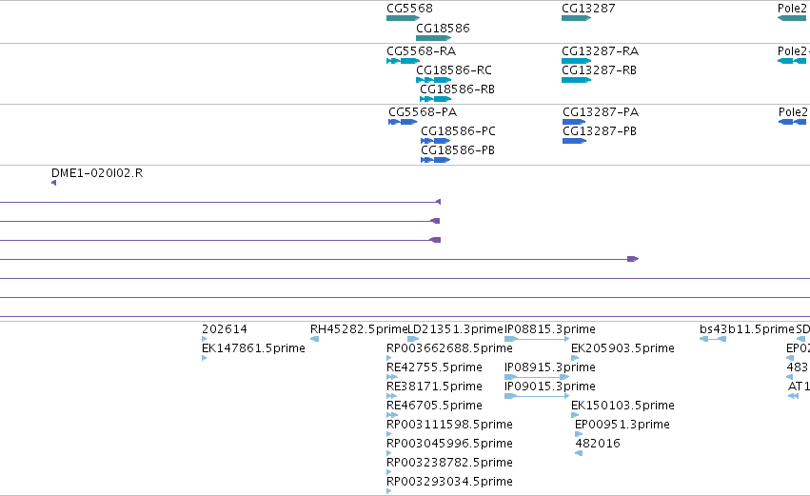Click the IP08915.3prime EST glyph
Viewport: 810px width, 496px height.
pos(537,377)
